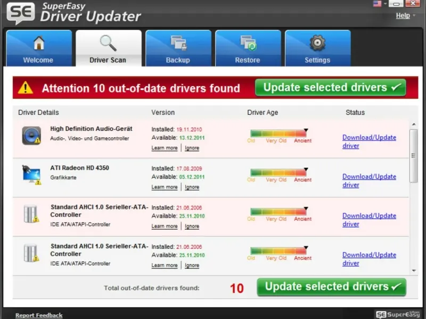
Task: Click the Status column header
Action: tap(355, 112)
